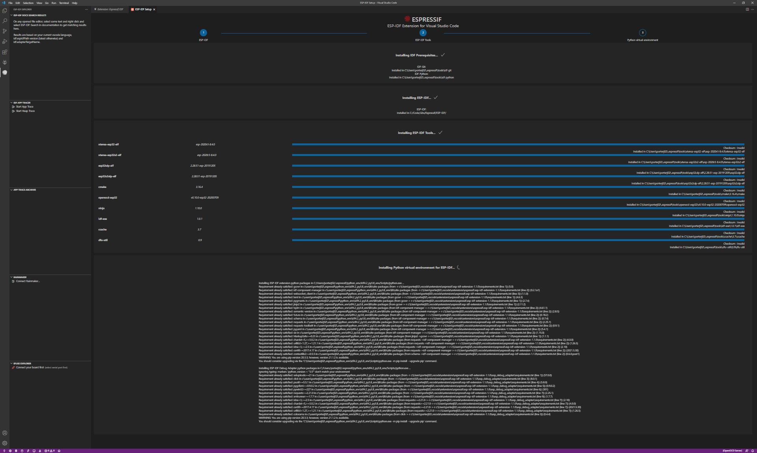The width and height of the screenshot is (757, 453).
Task: Click Start App Trace
Action: tap(24, 107)
